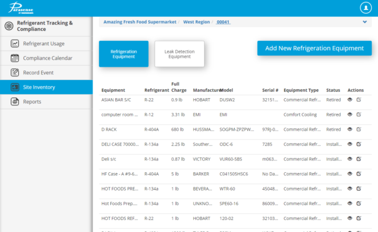The height and width of the screenshot is (232, 378).
Task: View details for HOT FOODS PRE row
Action: (350, 189)
